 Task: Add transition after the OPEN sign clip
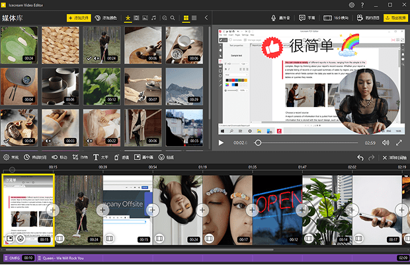click(302, 209)
